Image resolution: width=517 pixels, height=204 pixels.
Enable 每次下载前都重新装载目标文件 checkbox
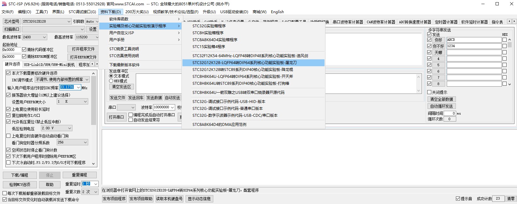click(x=5, y=193)
